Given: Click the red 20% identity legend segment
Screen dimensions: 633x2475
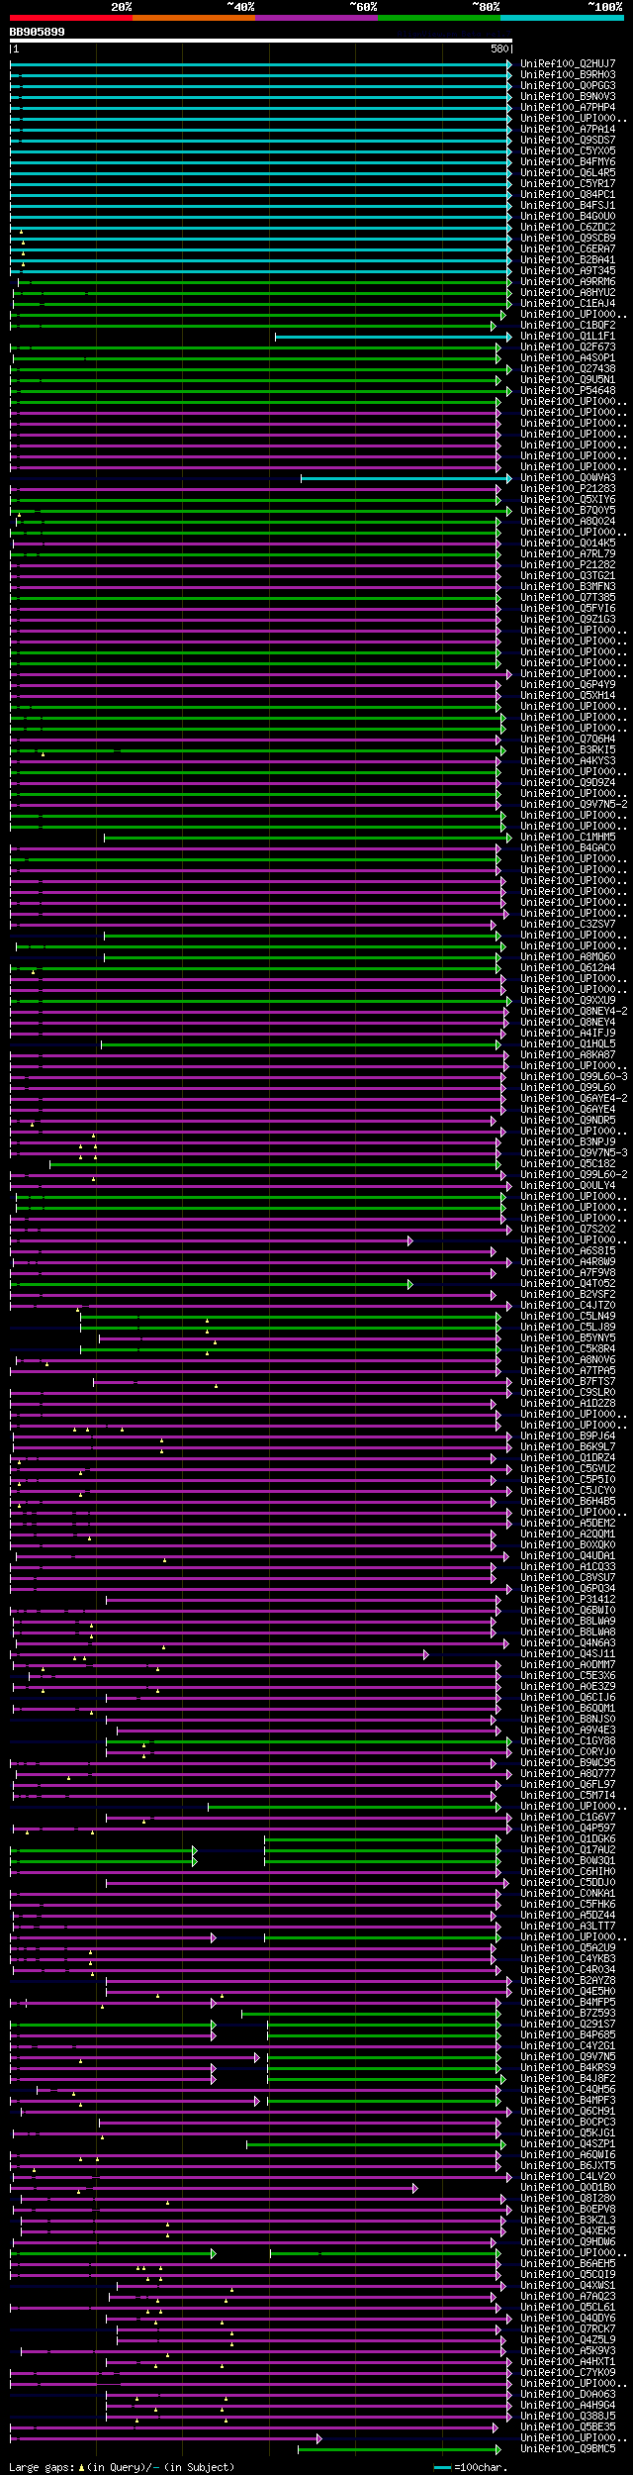Looking at the screenshot, I should [71, 18].
